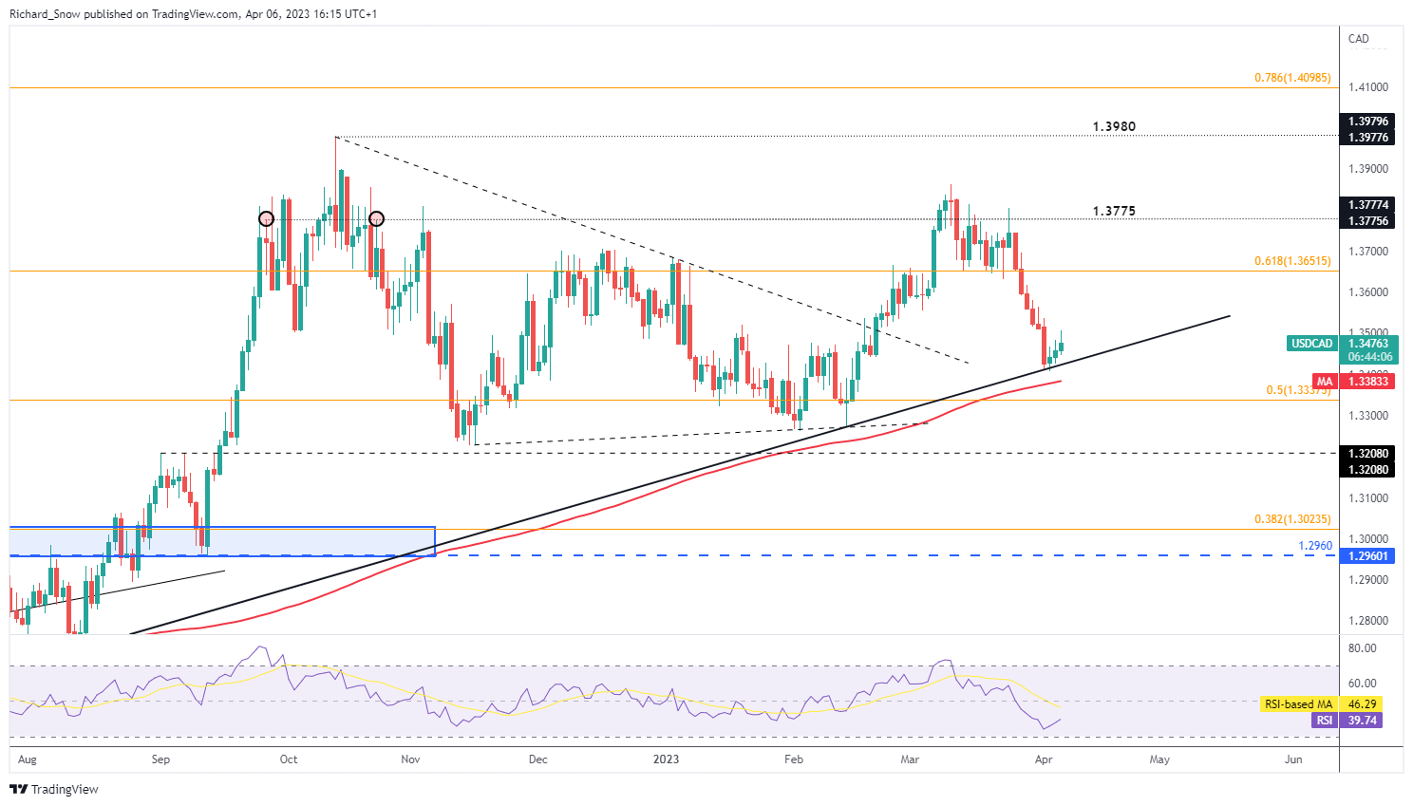This screenshot has width=1413, height=806.
Task: Click the purple RSI label tag
Action: pos(1325,721)
